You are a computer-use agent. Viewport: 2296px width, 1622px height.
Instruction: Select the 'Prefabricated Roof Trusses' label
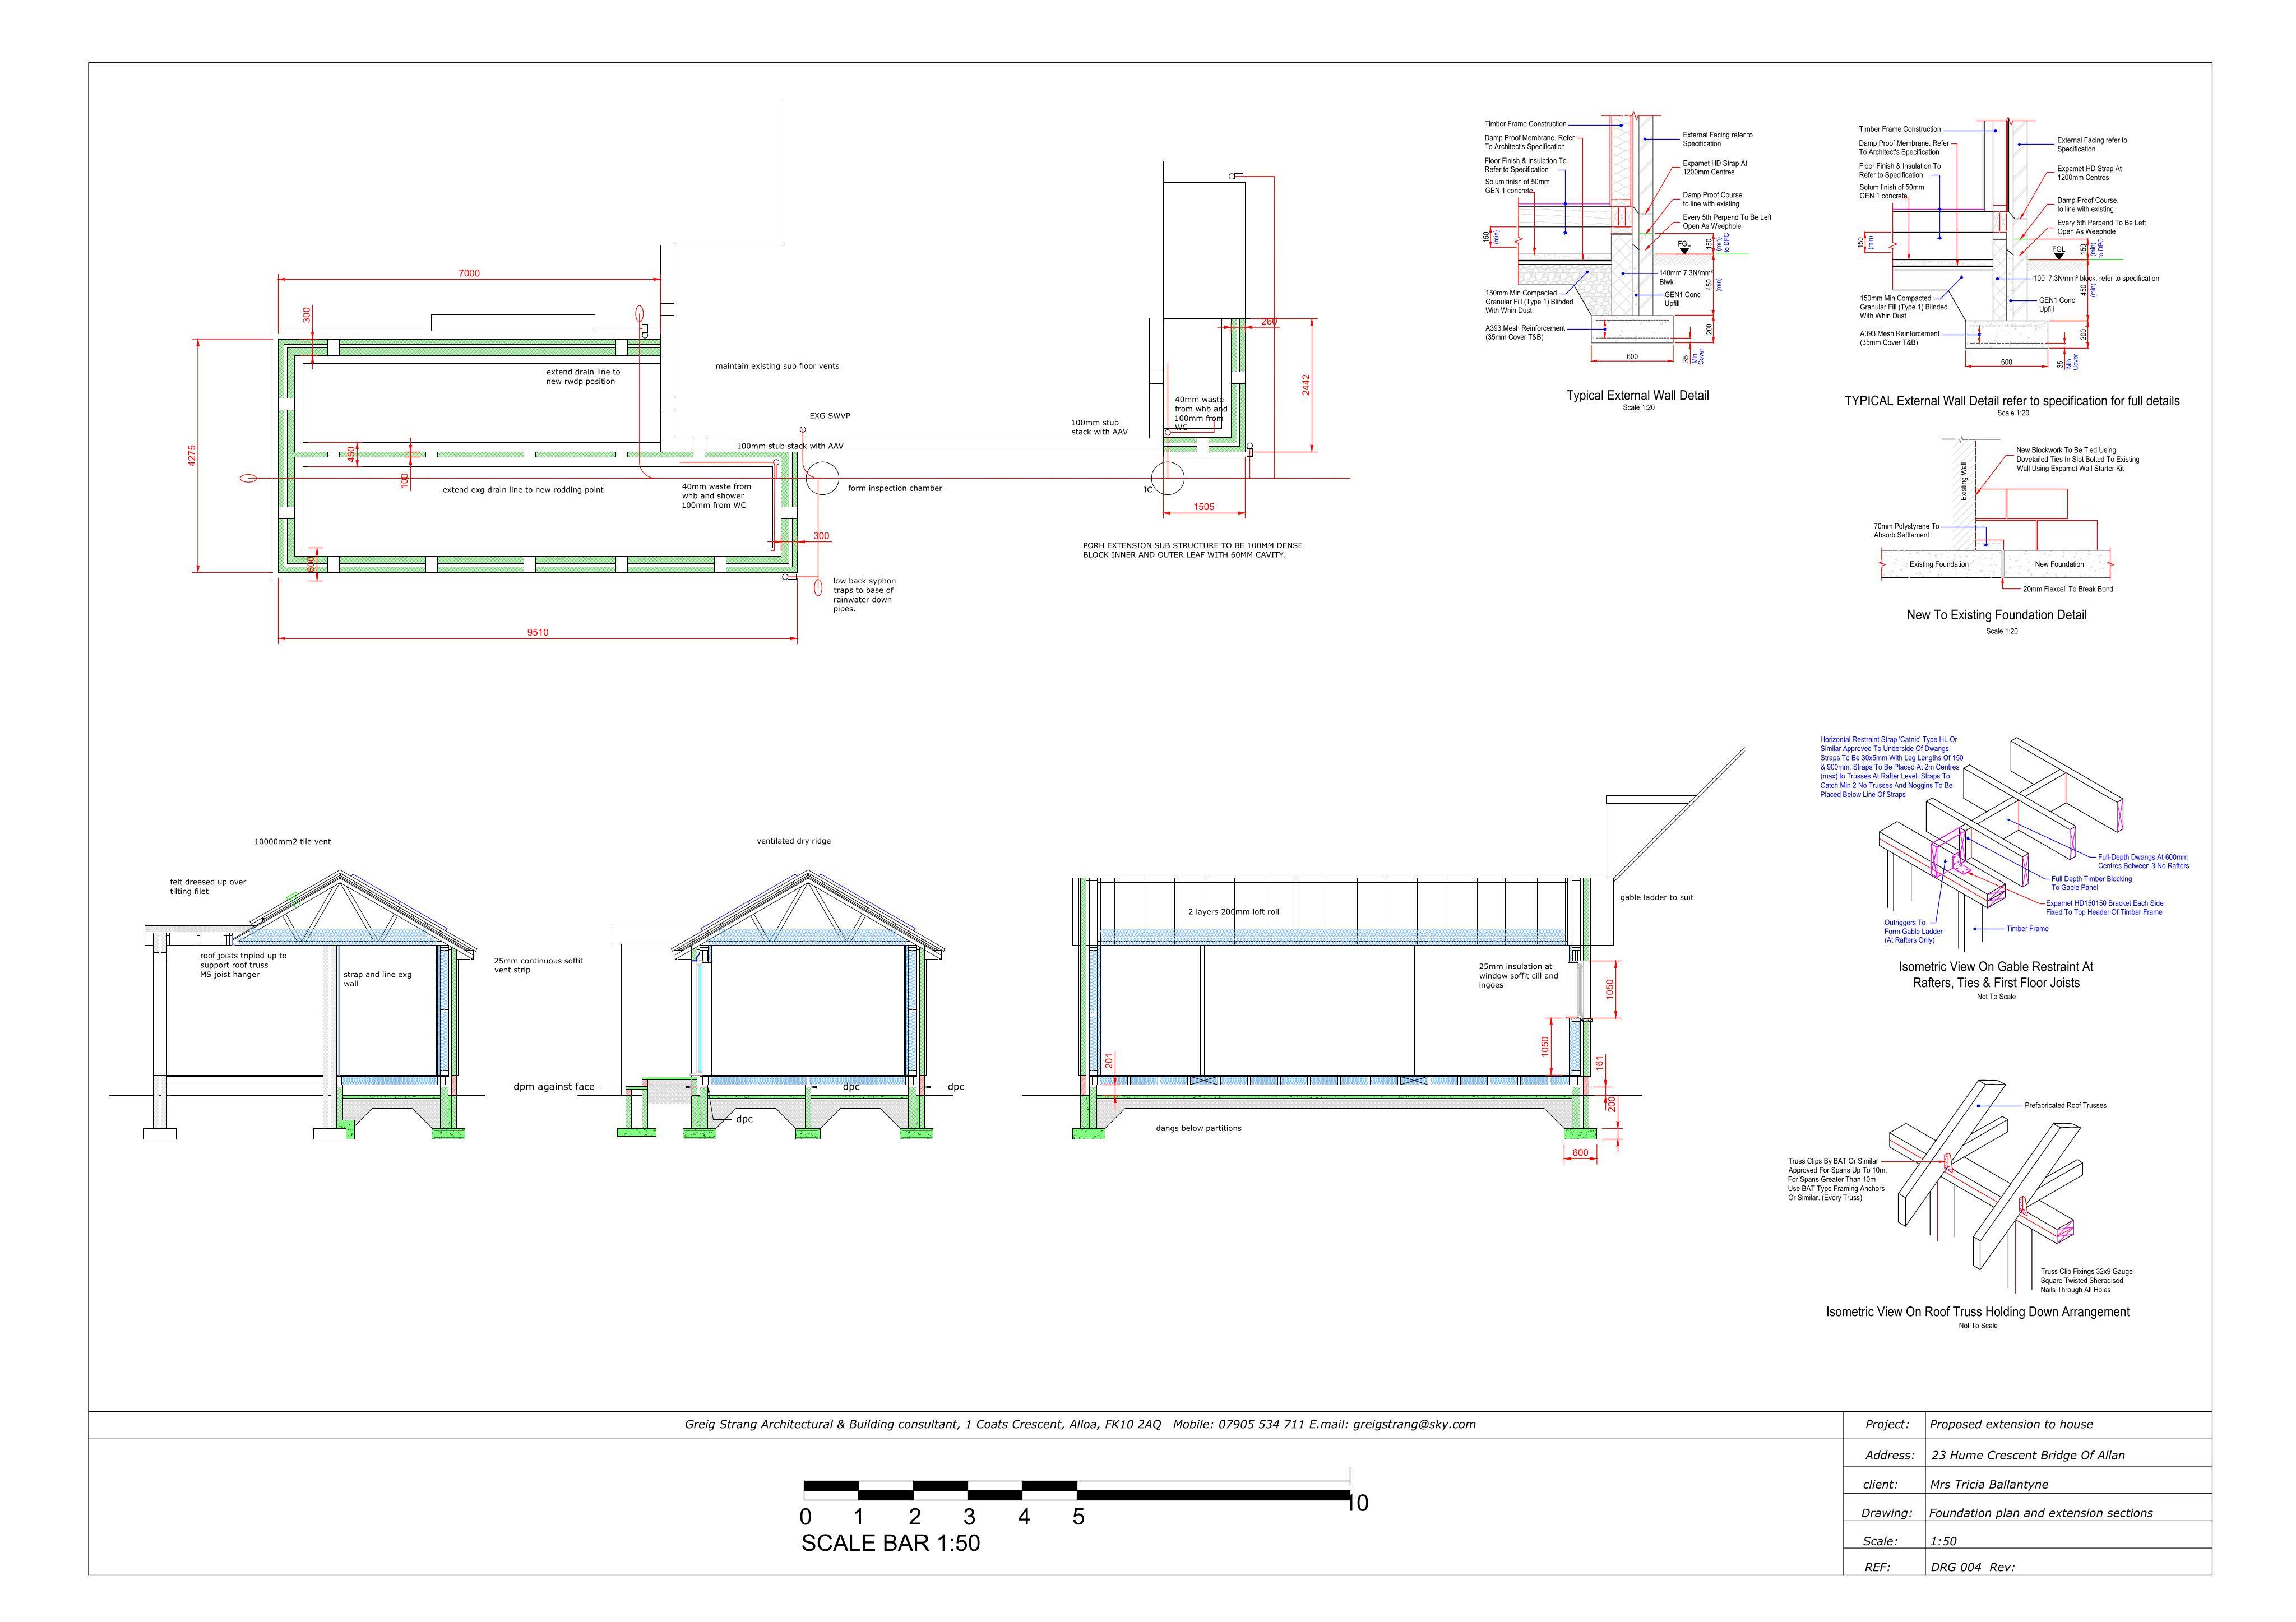2065,1105
